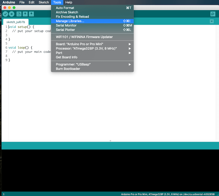The width and height of the screenshot is (219, 196).
Task: Select Manage Libraries menu entry
Action: [92, 21]
